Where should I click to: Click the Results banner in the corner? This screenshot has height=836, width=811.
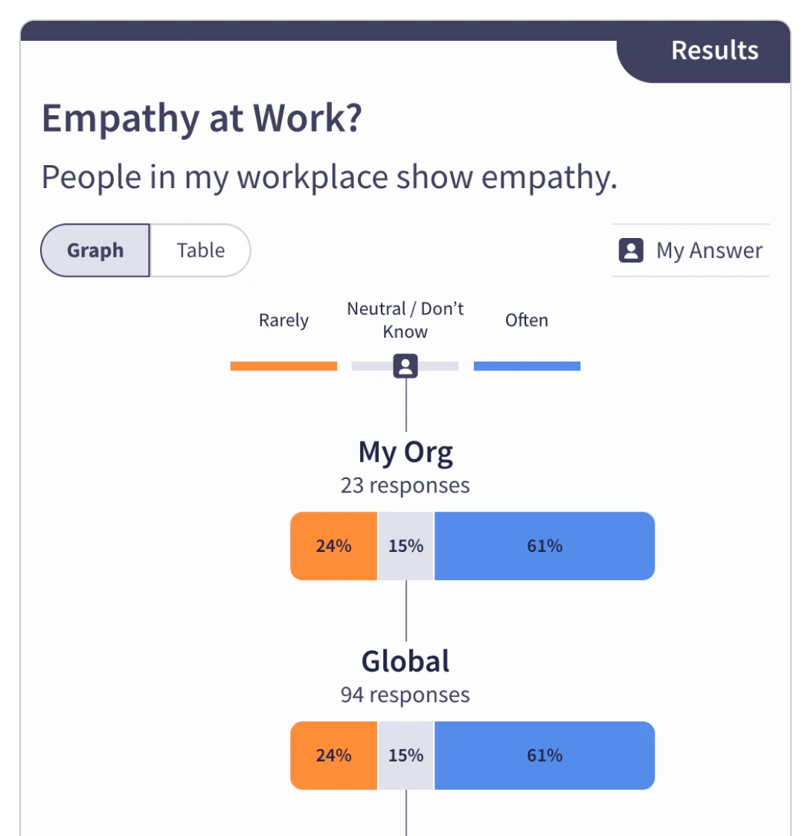tap(714, 50)
